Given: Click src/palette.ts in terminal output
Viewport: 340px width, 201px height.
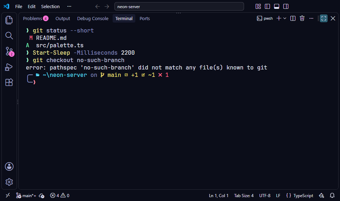Looking at the screenshot, I should pyautogui.click(x=59, y=45).
